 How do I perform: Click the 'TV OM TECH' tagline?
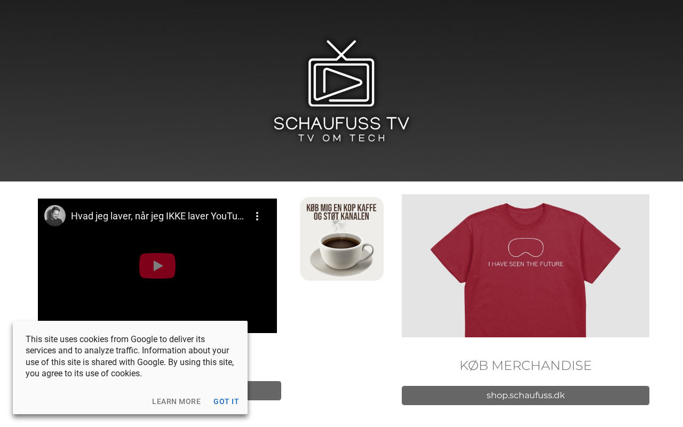point(341,138)
